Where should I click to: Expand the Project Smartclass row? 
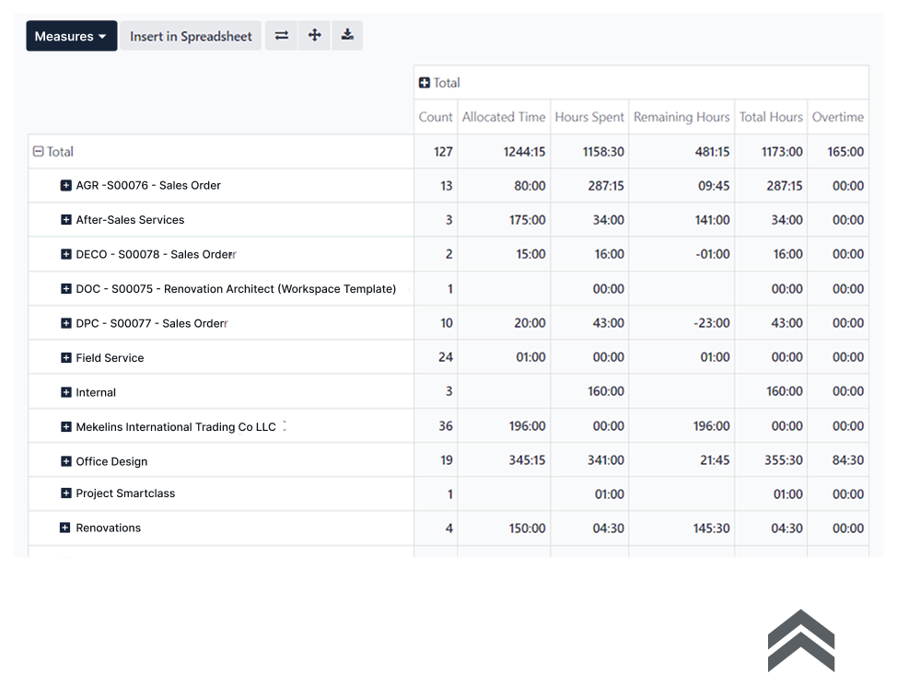tap(66, 493)
